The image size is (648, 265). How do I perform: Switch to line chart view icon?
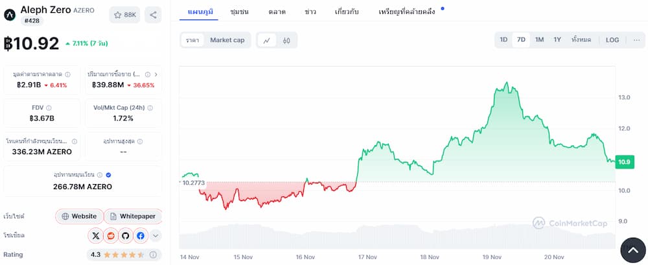[x=267, y=40]
